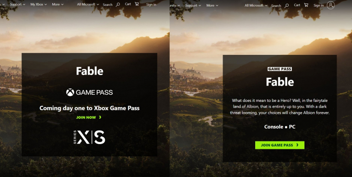Open the cart icon in left header

coord(137,4)
